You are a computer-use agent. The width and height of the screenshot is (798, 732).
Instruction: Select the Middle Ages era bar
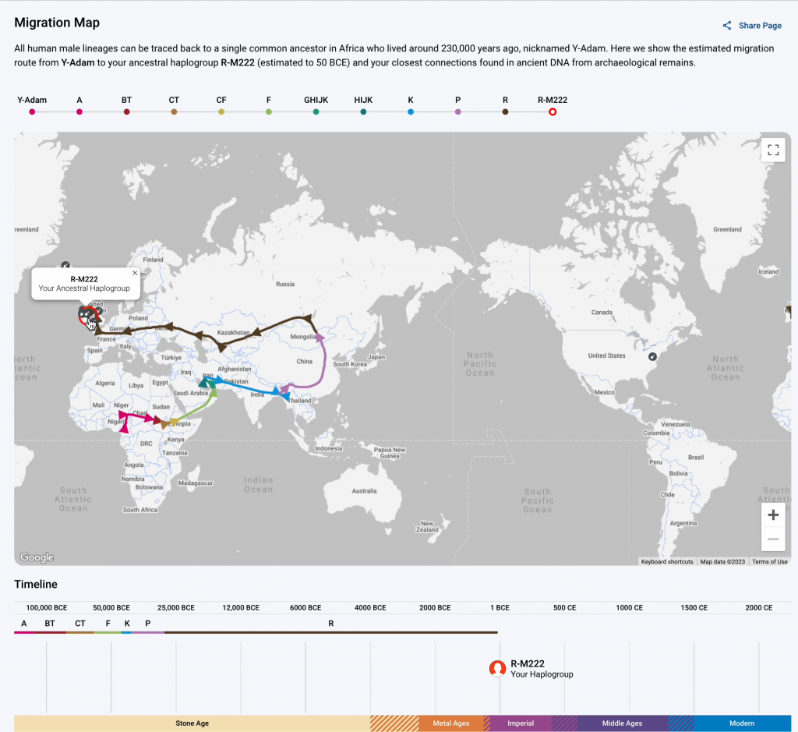pos(622,723)
